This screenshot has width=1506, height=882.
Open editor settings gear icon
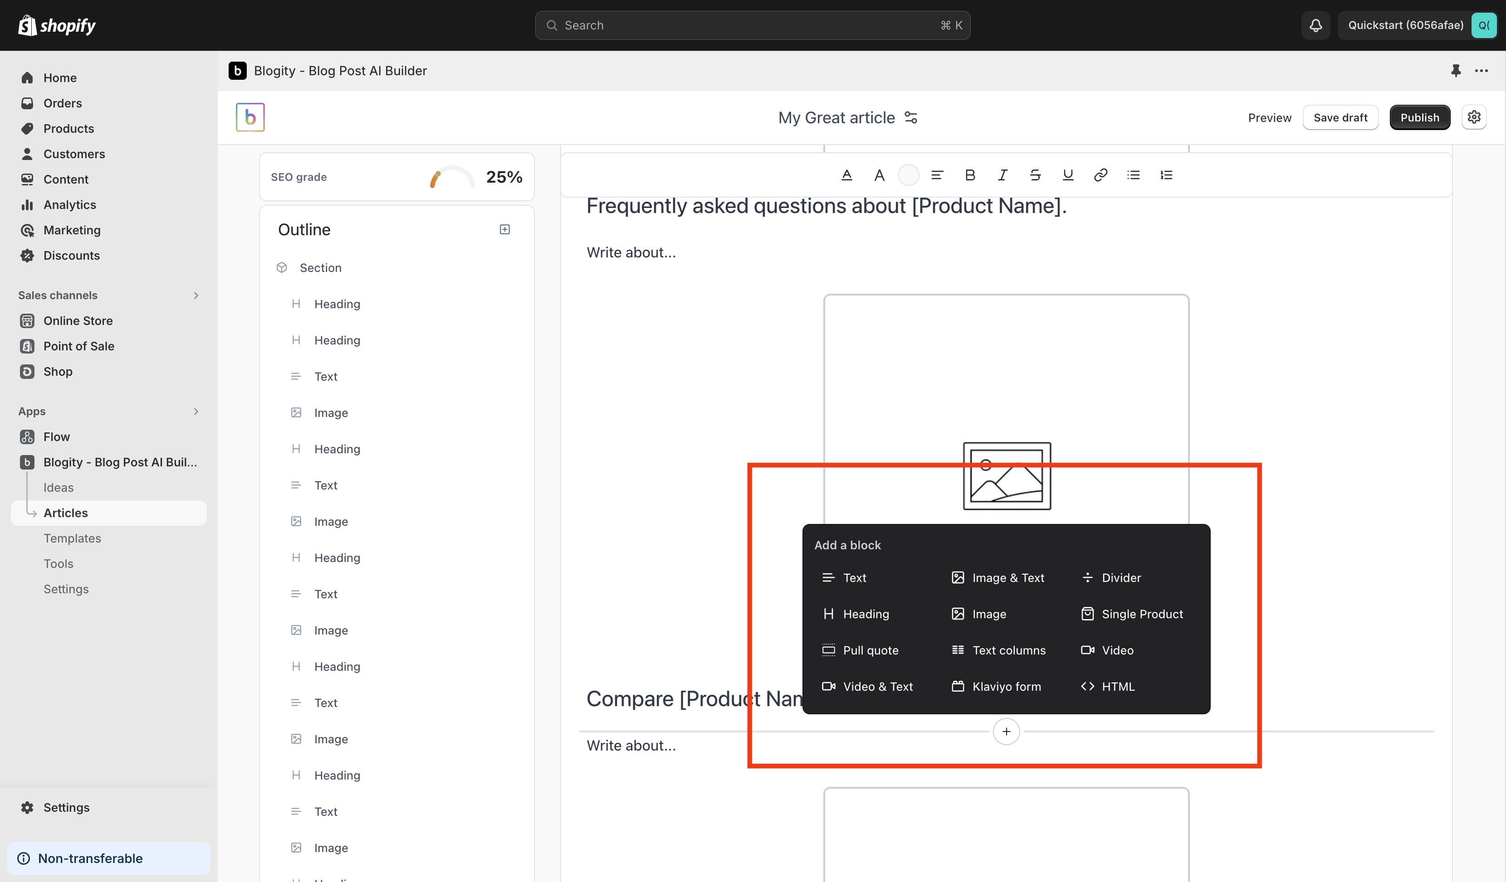[1474, 117]
